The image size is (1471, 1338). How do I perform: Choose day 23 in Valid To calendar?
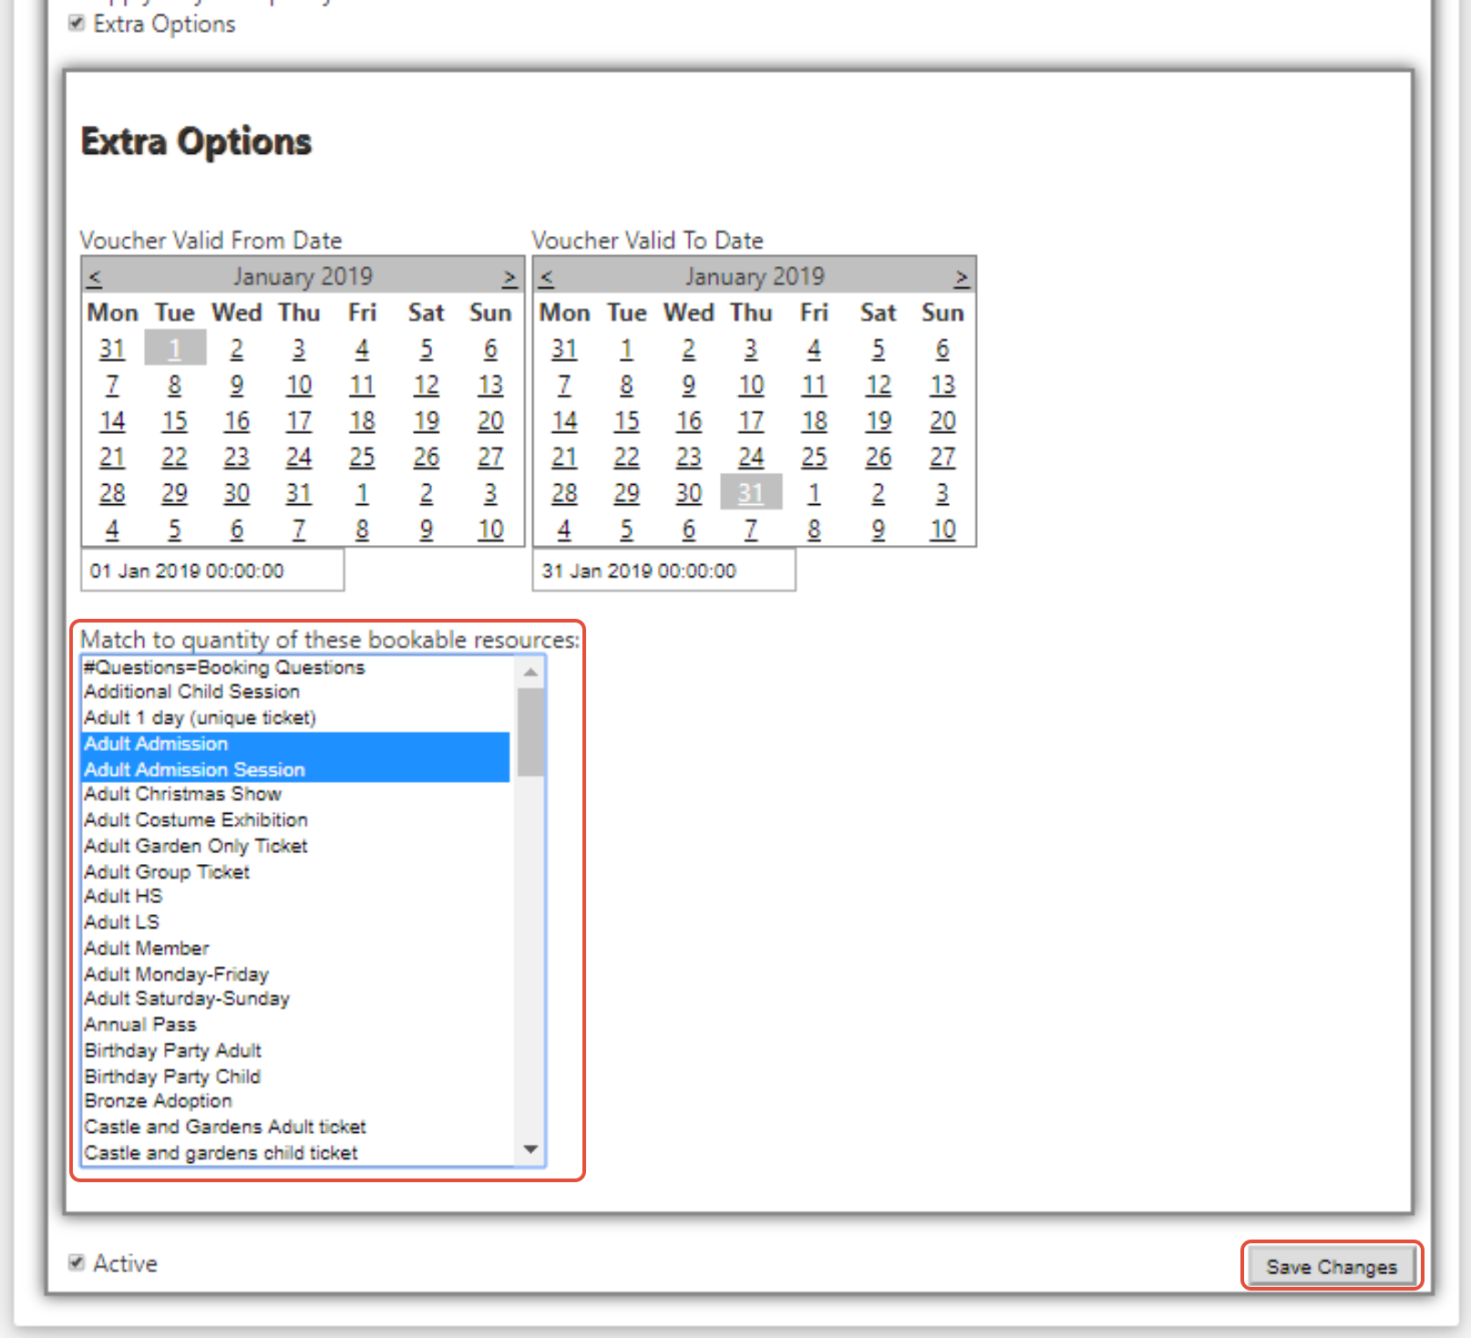[689, 457]
